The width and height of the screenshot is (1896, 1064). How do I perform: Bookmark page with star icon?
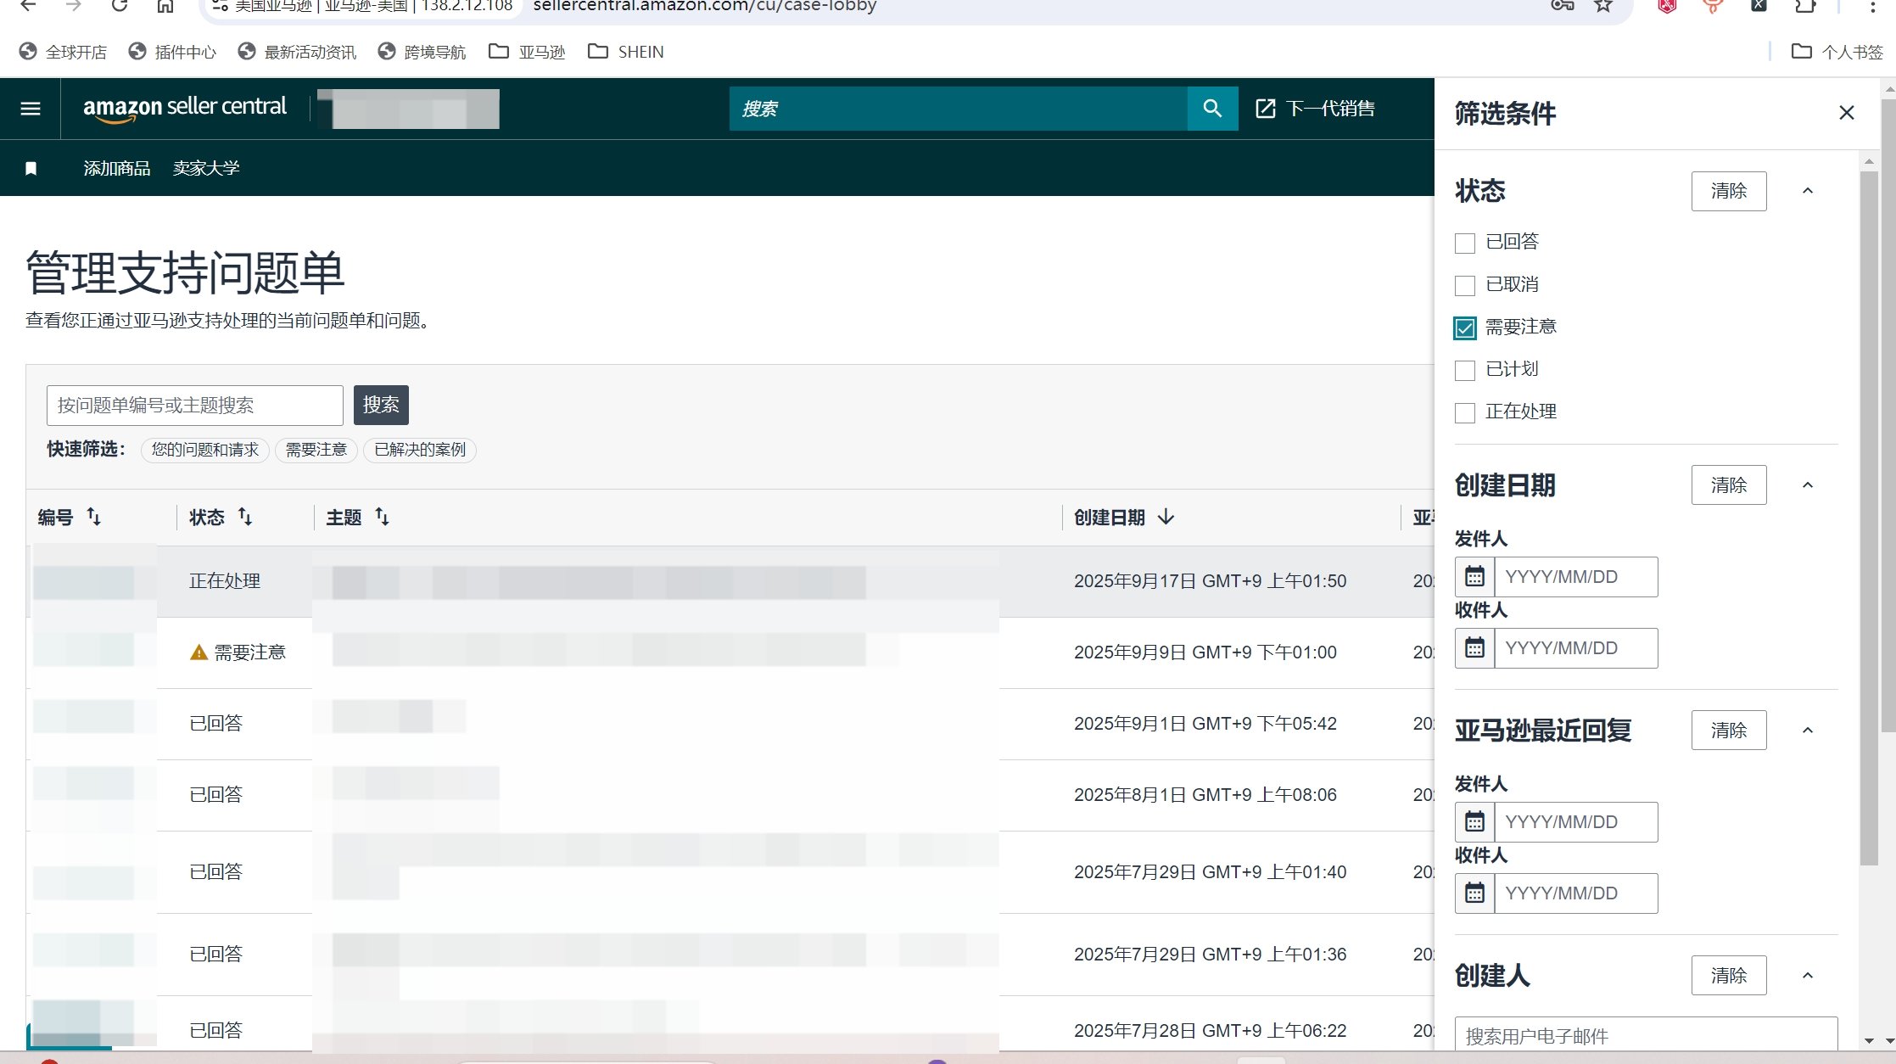click(x=1603, y=6)
